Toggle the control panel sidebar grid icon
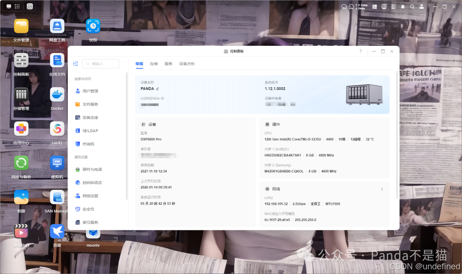 [75, 64]
